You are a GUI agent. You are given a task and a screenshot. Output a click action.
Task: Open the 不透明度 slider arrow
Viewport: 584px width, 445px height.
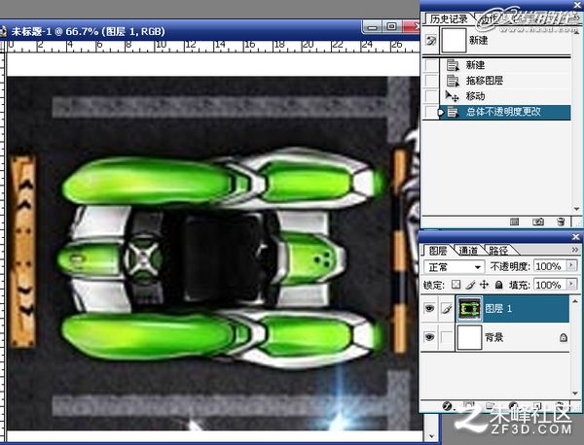click(571, 265)
